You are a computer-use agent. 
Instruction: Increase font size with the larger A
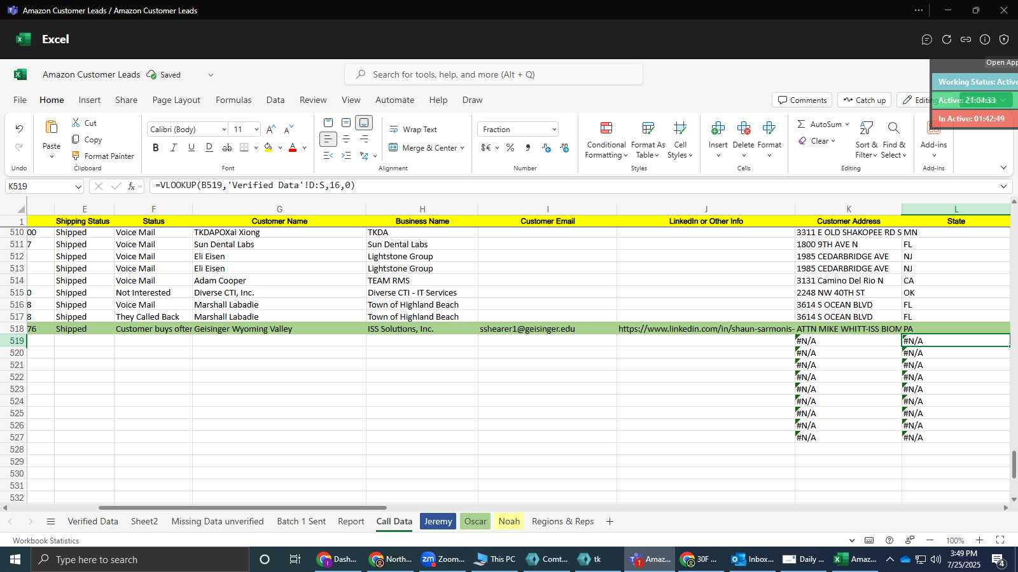point(270,129)
